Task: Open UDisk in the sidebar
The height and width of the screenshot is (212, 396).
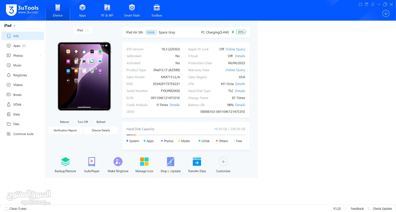Action: [23, 105]
